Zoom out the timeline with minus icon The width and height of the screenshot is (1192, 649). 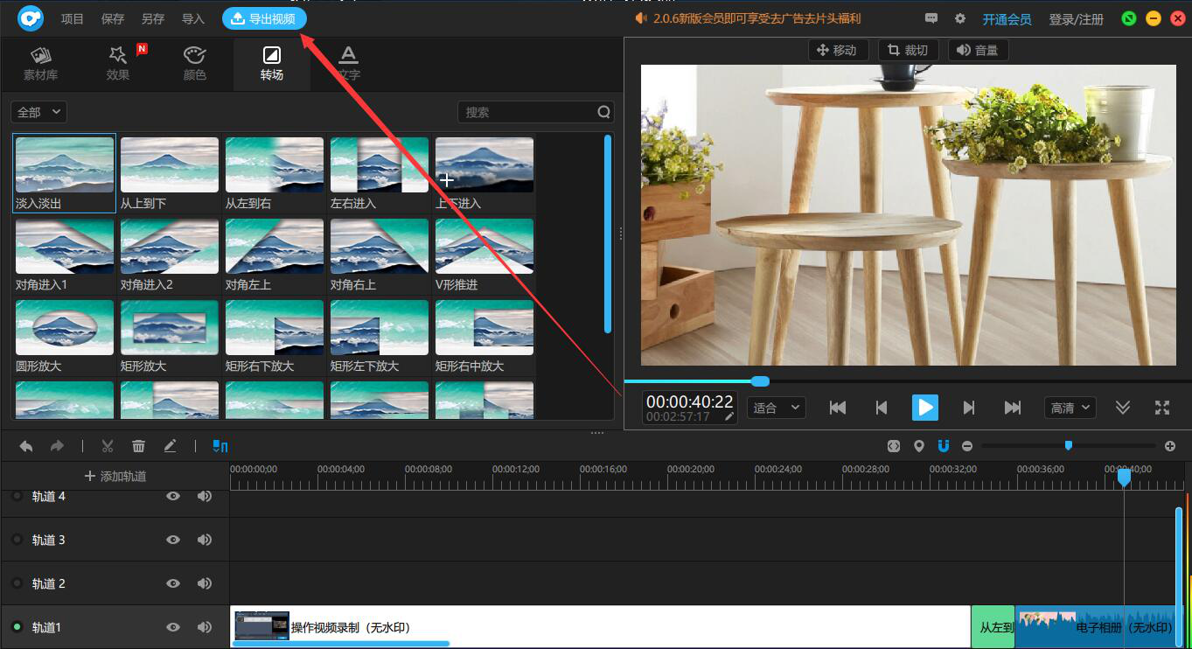click(967, 446)
